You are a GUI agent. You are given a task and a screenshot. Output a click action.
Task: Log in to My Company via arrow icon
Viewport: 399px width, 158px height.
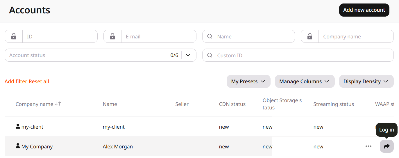387,146
